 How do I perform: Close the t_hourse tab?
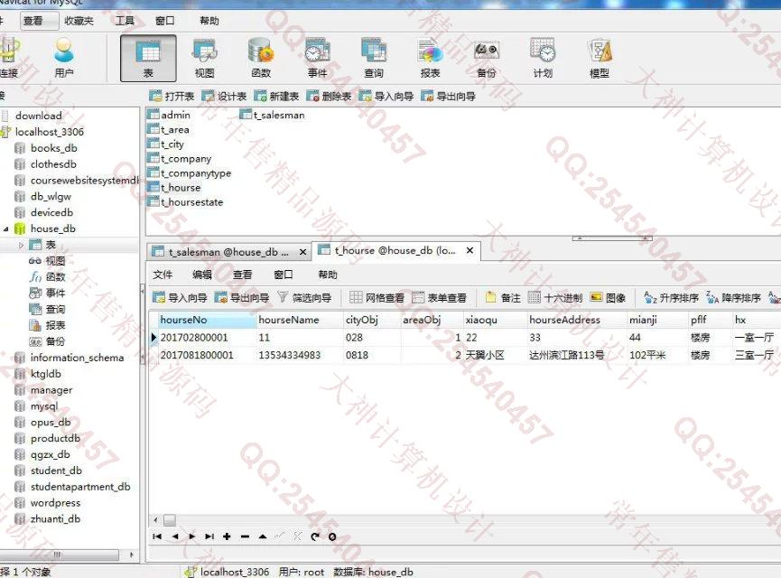point(470,251)
